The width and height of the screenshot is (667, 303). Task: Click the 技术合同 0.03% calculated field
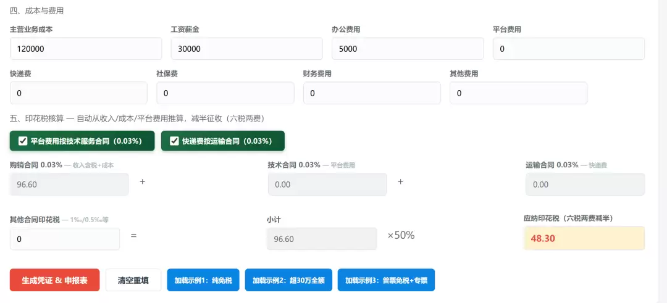click(x=327, y=185)
